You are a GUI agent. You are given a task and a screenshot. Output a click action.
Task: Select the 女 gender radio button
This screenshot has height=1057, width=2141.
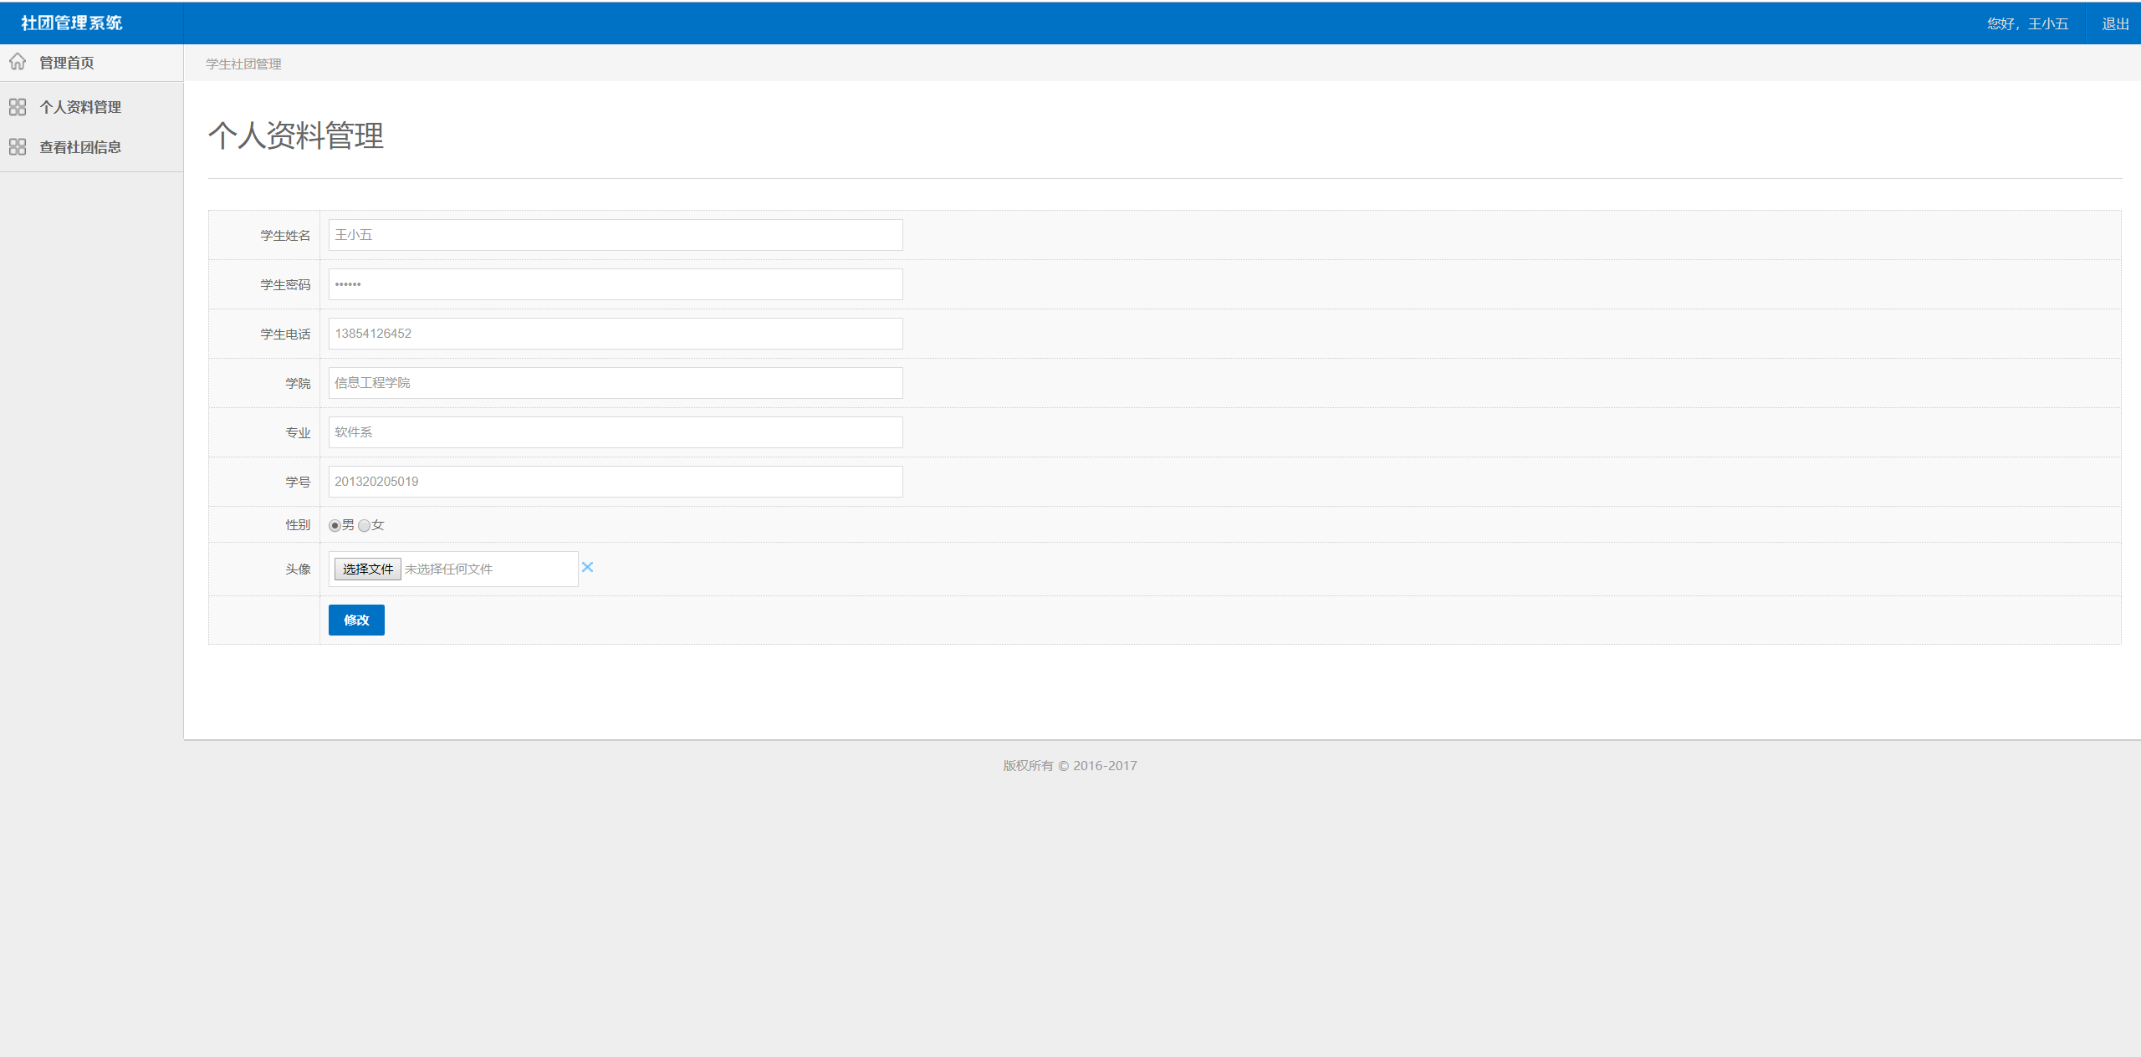pyautogui.click(x=364, y=526)
